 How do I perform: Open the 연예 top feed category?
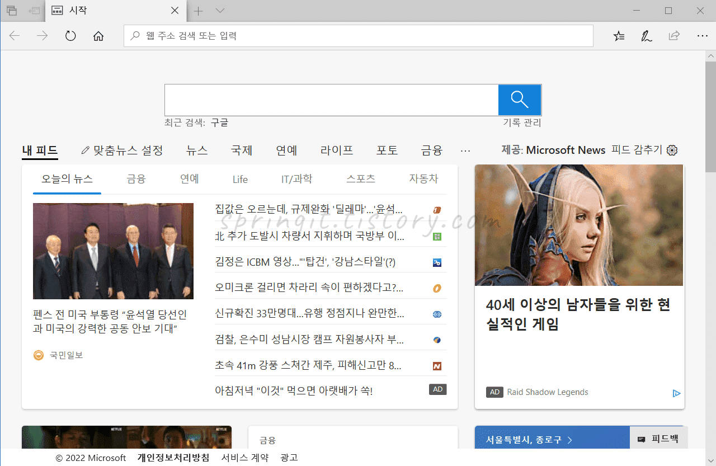click(286, 150)
